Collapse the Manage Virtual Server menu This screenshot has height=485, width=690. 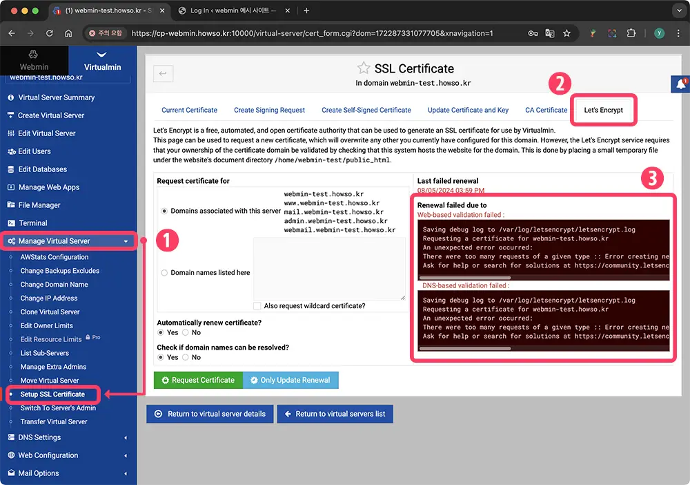[x=68, y=241]
